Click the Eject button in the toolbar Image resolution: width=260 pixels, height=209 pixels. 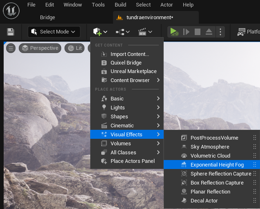[x=209, y=32]
